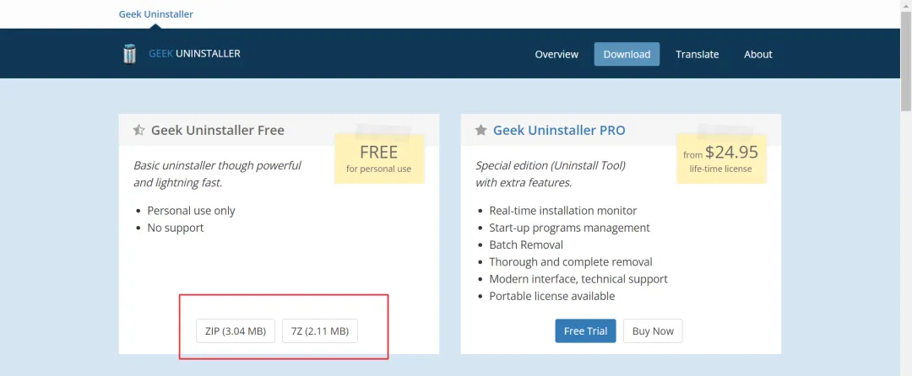Click the $24.95 life-time license price note
Screen dimensions: 912x376
pos(720,158)
